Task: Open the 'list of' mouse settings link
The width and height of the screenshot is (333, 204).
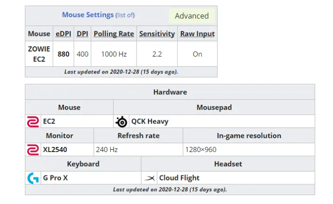Action: pyautogui.click(x=125, y=15)
